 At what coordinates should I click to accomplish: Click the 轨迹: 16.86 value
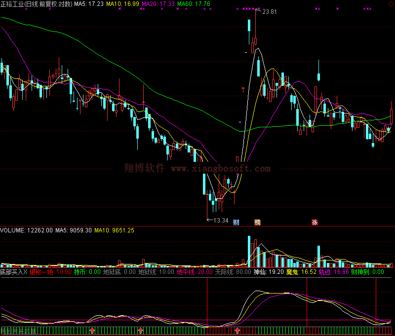point(334,272)
